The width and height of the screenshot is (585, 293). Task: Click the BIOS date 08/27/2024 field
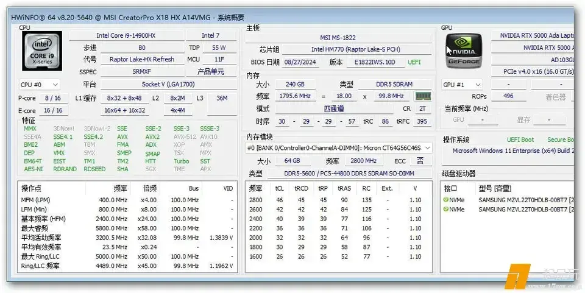(x=300, y=62)
